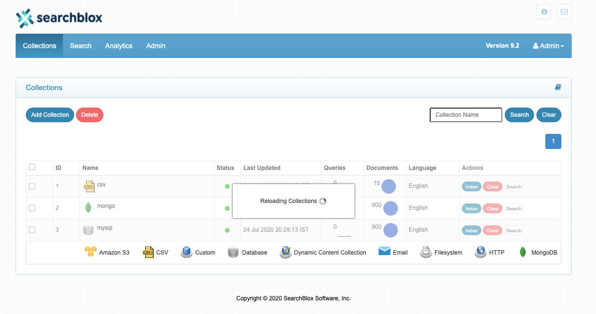Click the green status dot for csv
The height and width of the screenshot is (314, 596).
[227, 186]
